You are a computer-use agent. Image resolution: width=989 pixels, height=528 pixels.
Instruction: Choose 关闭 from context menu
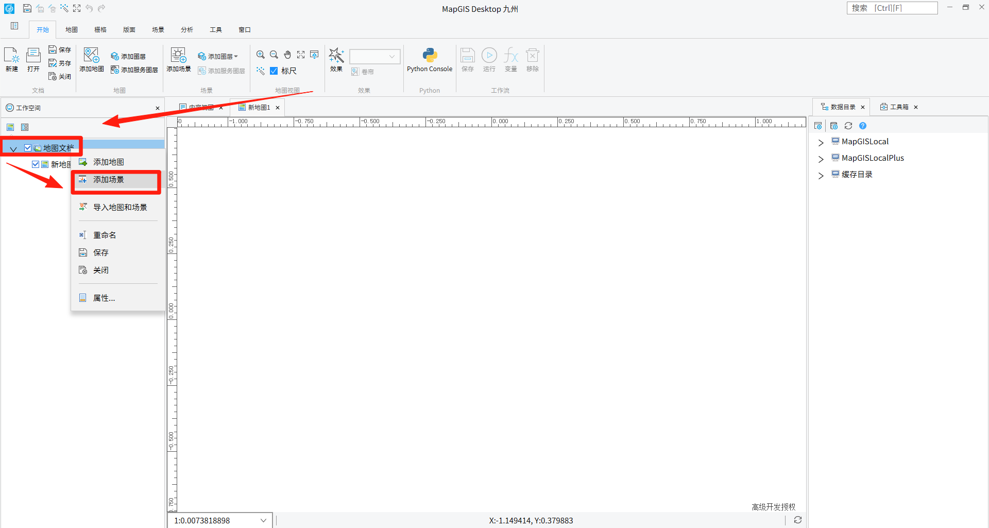tap(118, 270)
